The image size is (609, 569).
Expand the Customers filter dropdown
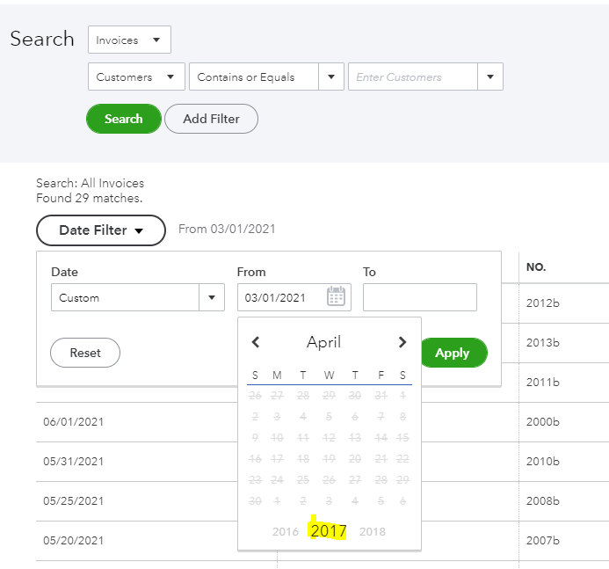tap(136, 77)
